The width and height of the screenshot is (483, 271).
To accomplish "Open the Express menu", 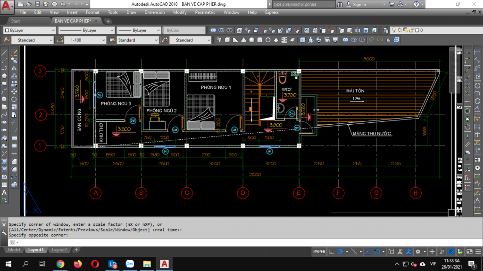I will coord(272,12).
